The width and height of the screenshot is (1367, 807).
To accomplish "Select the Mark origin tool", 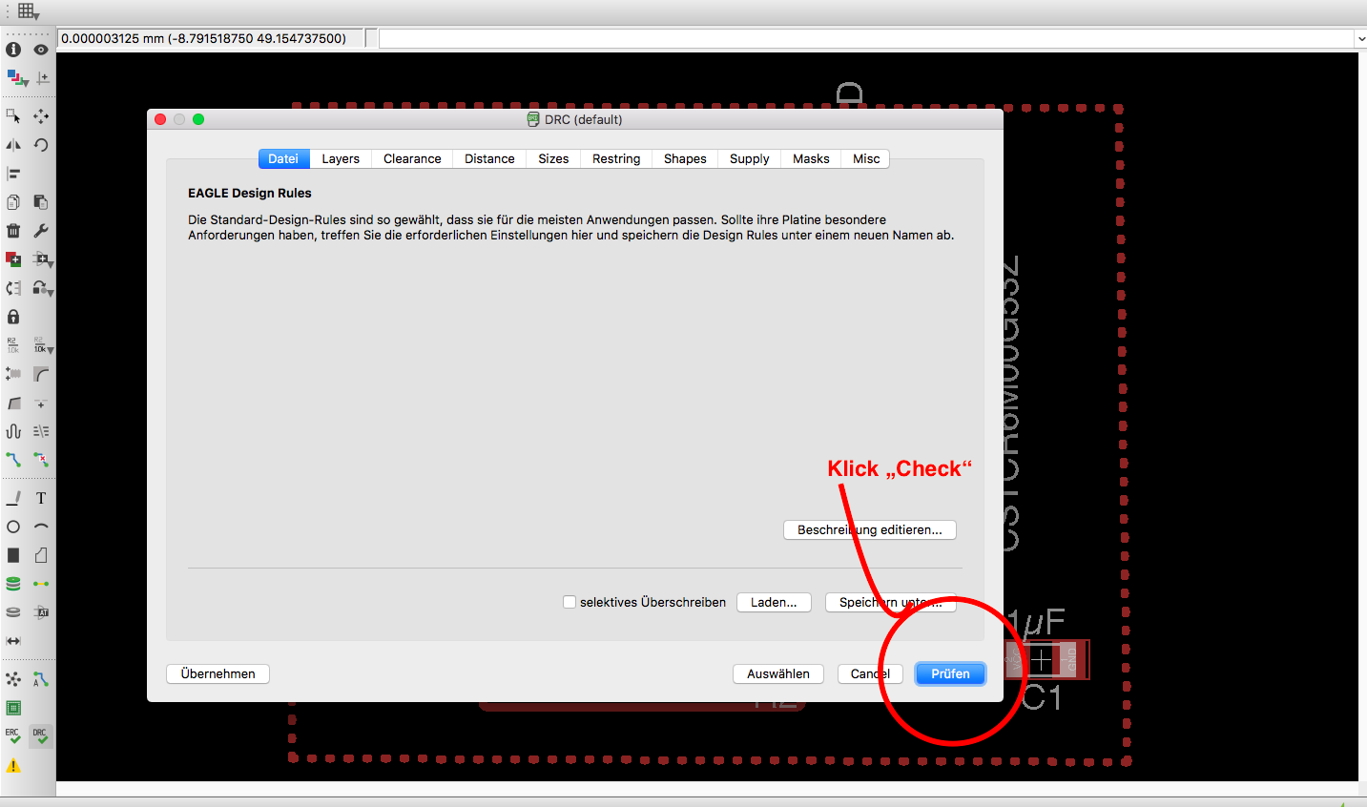I will (x=43, y=78).
